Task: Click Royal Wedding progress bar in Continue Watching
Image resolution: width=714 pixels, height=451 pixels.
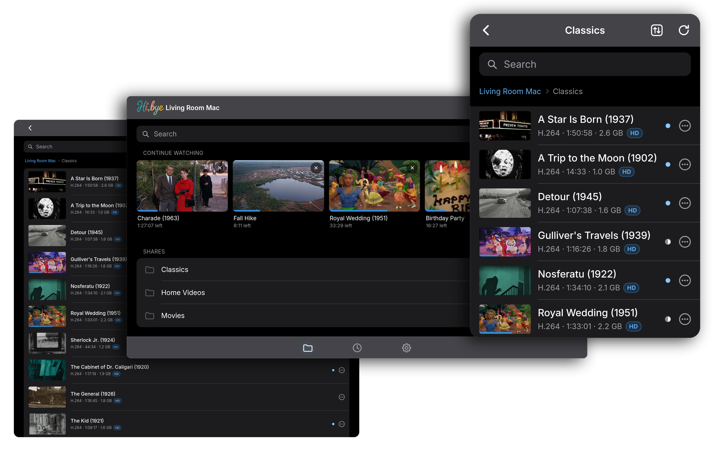Action: (x=374, y=211)
